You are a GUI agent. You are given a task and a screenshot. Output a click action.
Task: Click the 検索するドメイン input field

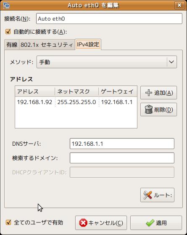(x=122, y=158)
